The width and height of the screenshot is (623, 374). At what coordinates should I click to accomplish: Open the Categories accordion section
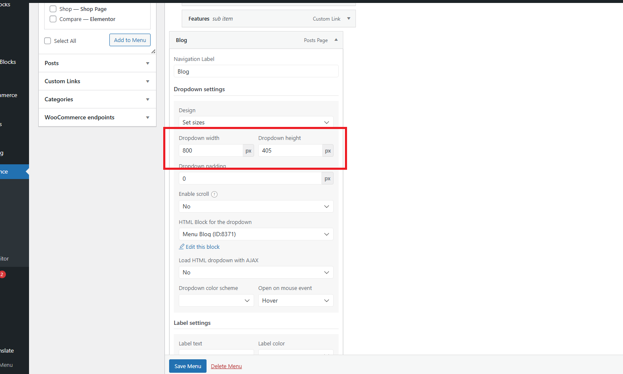(97, 99)
